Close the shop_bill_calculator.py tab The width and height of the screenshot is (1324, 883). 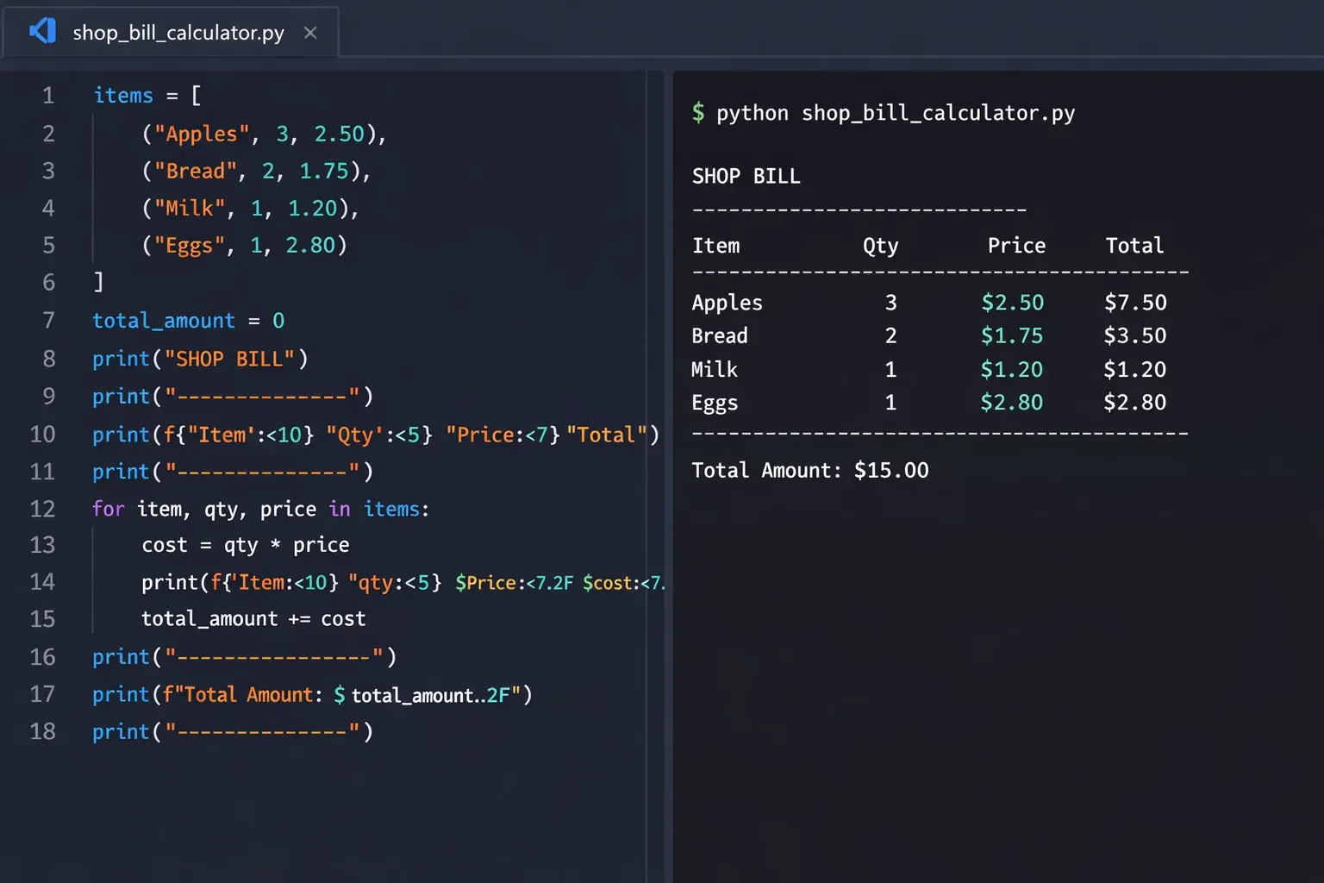[x=310, y=33]
